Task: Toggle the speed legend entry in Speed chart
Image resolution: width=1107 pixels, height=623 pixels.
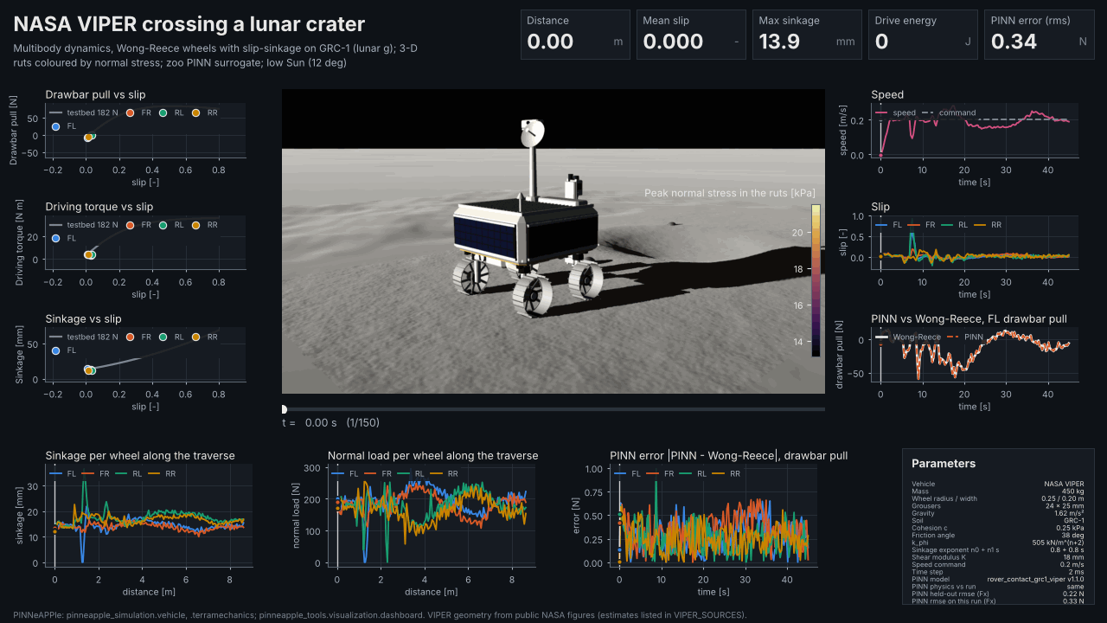Action: [x=896, y=112]
